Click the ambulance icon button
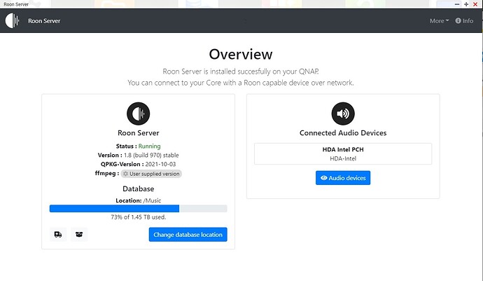The image size is (483, 281). tap(58, 235)
